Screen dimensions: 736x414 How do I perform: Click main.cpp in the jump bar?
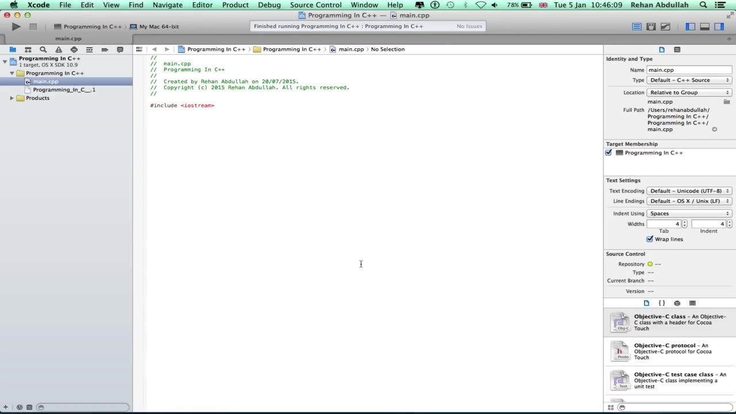click(x=347, y=49)
